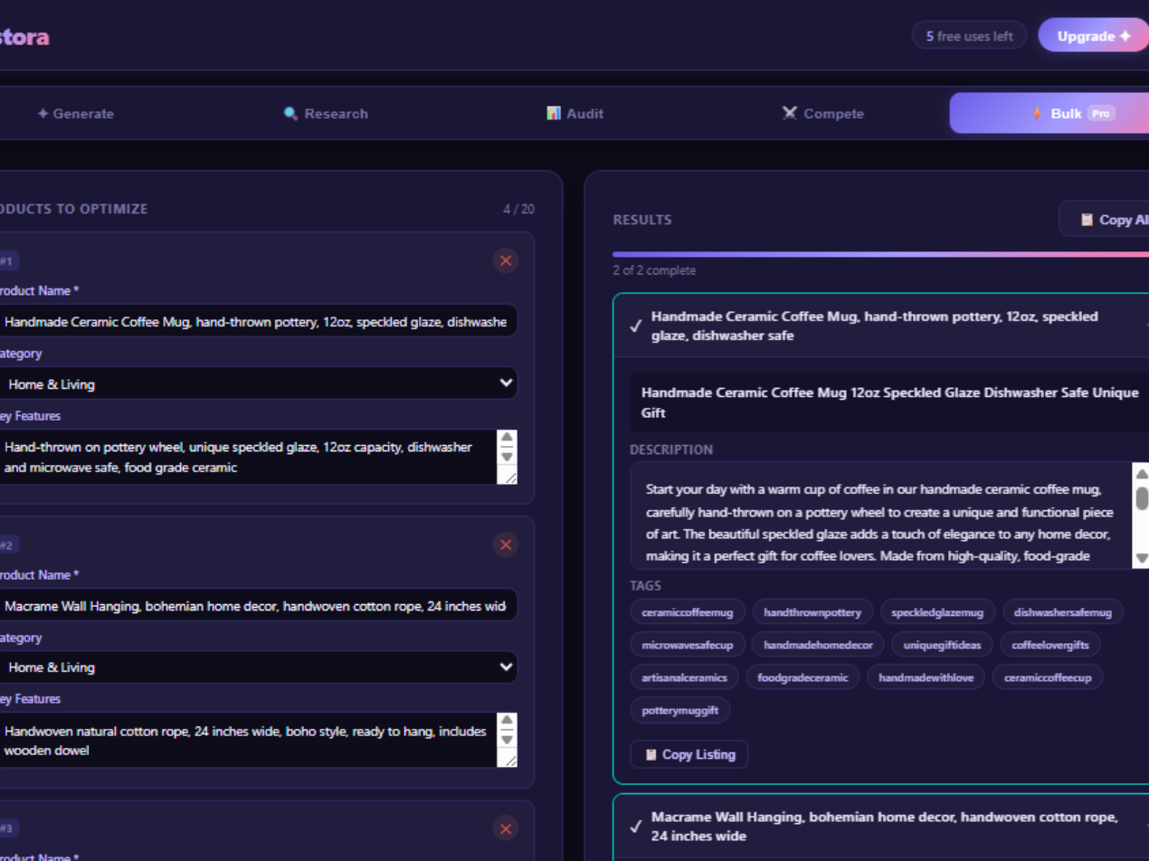Open the Audit tab
This screenshot has width=1149, height=861.
click(574, 113)
